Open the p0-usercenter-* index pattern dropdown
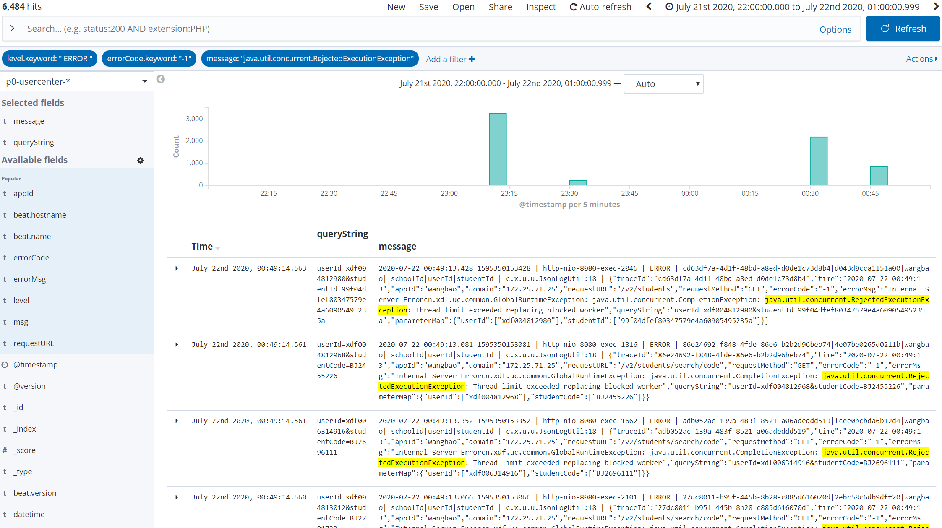 [x=77, y=81]
